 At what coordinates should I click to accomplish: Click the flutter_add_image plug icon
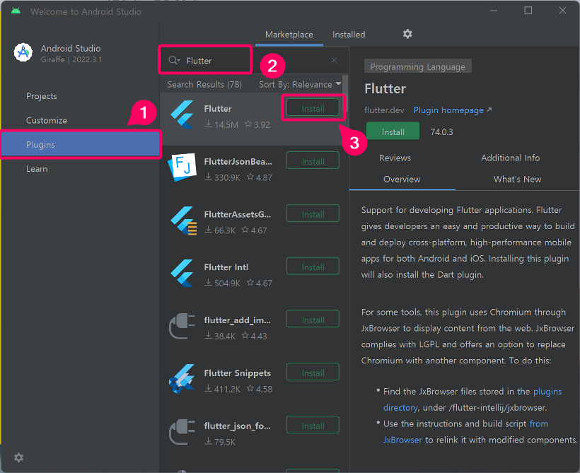point(182,326)
